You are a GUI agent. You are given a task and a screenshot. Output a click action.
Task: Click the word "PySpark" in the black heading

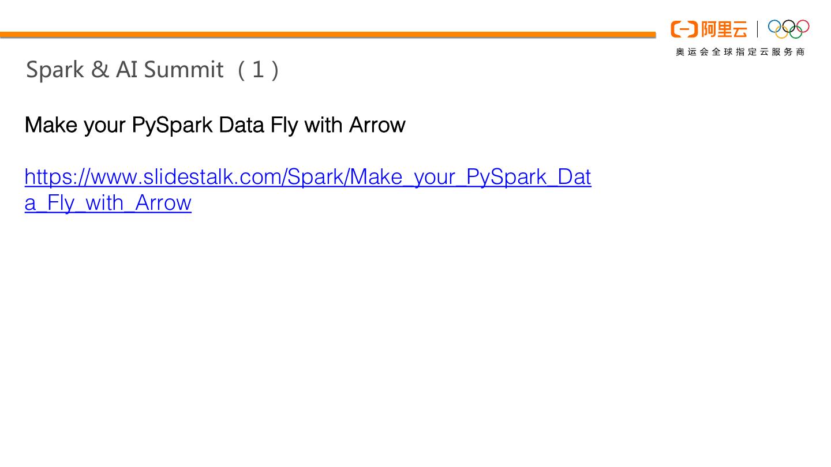(x=172, y=125)
